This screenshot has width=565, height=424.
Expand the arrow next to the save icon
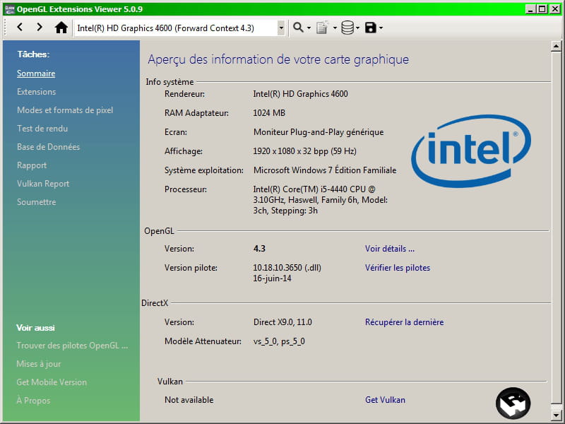pyautogui.click(x=381, y=28)
